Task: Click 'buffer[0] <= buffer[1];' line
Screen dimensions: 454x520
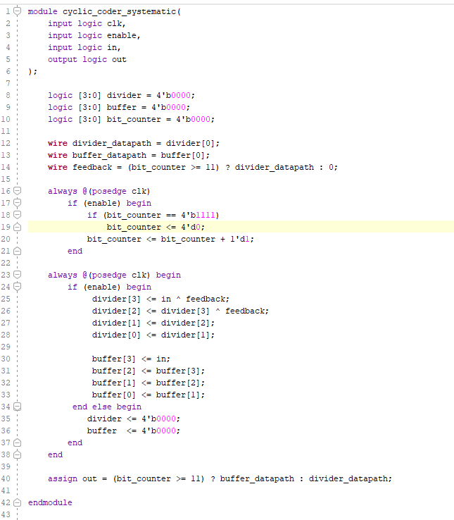Action: click(x=149, y=395)
